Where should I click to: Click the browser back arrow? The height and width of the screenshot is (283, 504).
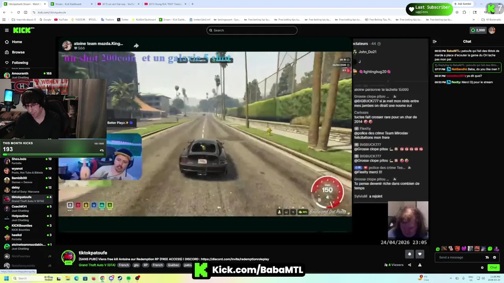(x=4, y=12)
